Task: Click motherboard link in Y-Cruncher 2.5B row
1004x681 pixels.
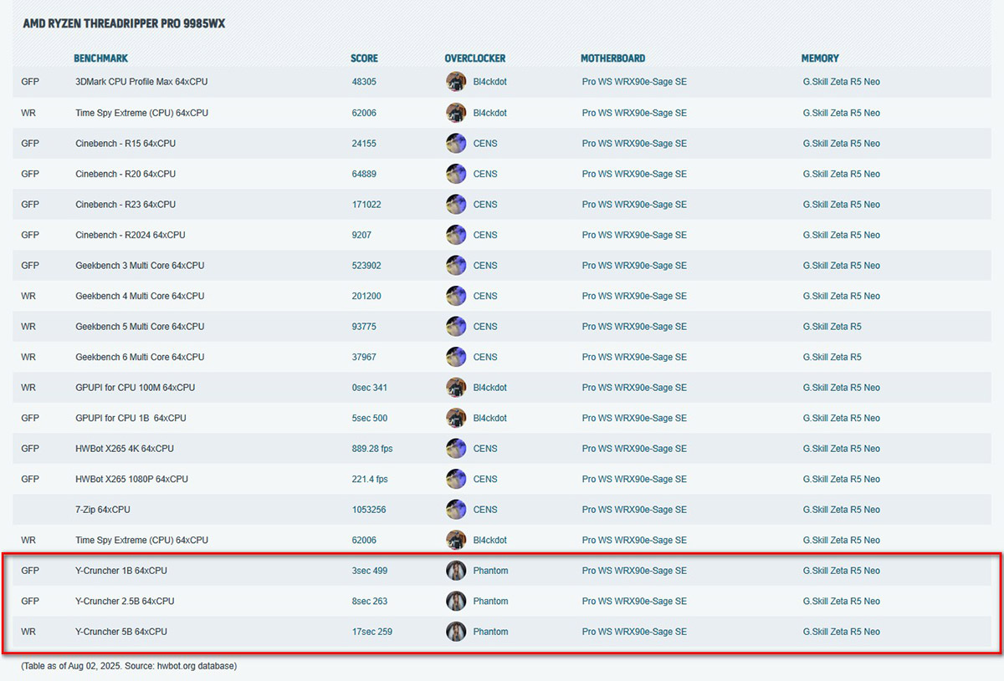Action: click(x=634, y=601)
